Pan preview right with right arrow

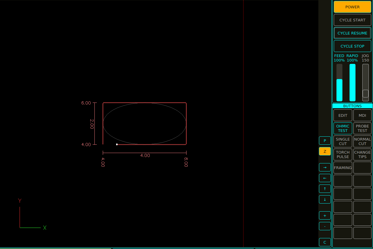pyautogui.click(x=325, y=167)
